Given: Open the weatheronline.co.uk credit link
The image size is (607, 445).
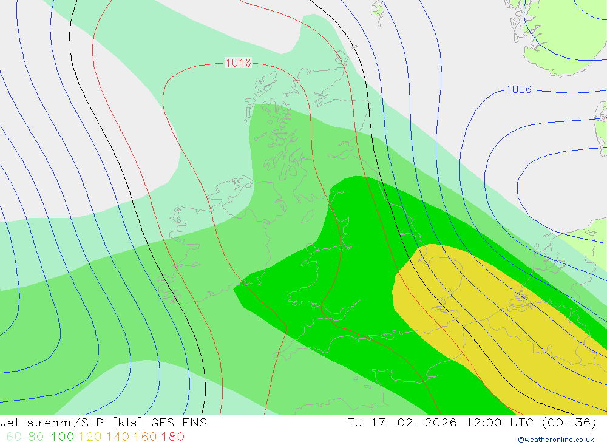Looking at the screenshot, I should 556,440.
